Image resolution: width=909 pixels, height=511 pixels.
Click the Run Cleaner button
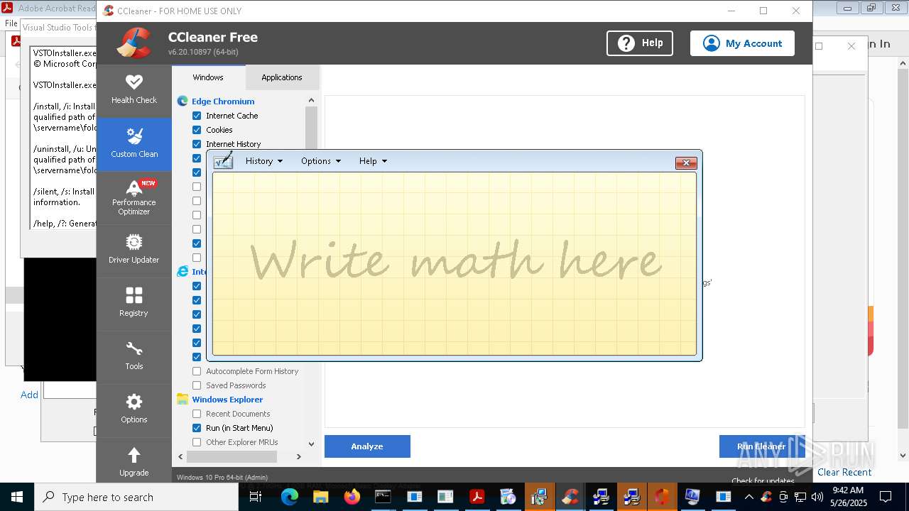pyautogui.click(x=761, y=446)
